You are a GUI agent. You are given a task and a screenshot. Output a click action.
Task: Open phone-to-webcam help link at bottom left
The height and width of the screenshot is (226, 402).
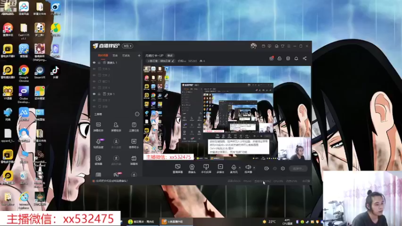click(x=112, y=181)
